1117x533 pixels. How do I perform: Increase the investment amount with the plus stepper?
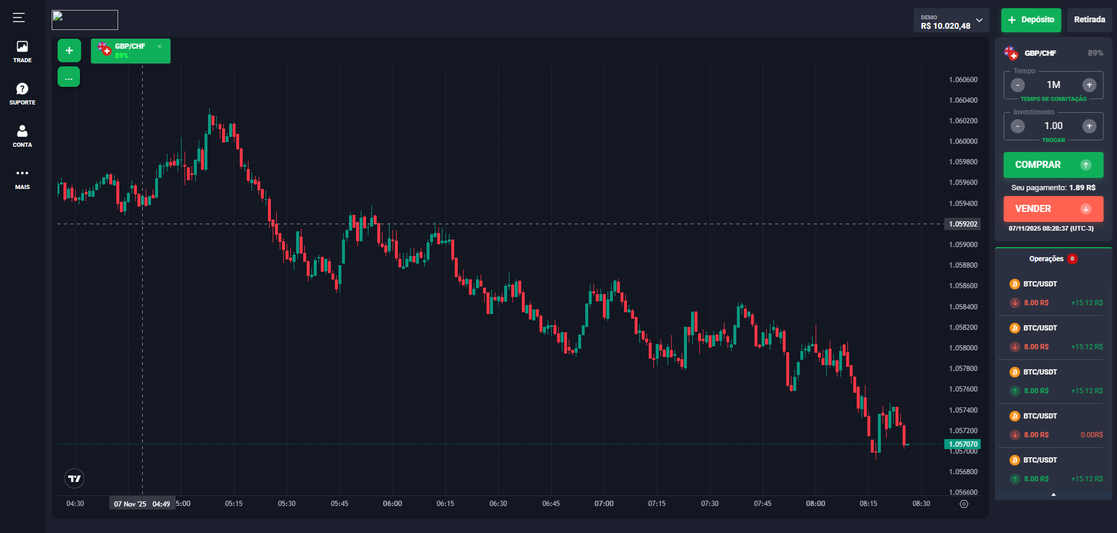pos(1089,126)
